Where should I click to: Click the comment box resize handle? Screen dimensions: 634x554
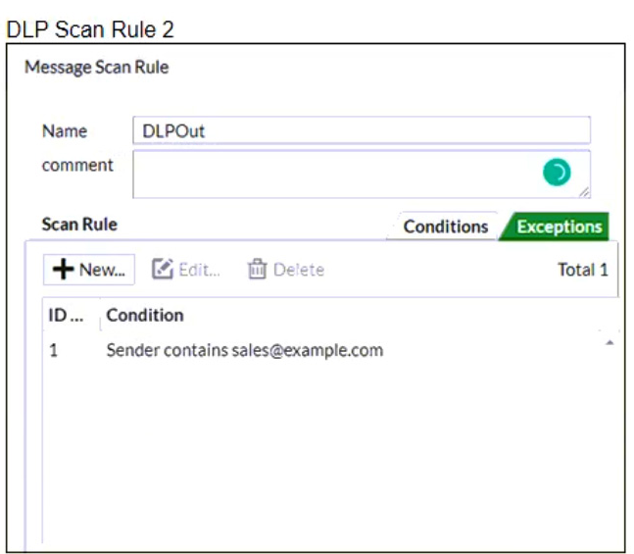pyautogui.click(x=584, y=192)
